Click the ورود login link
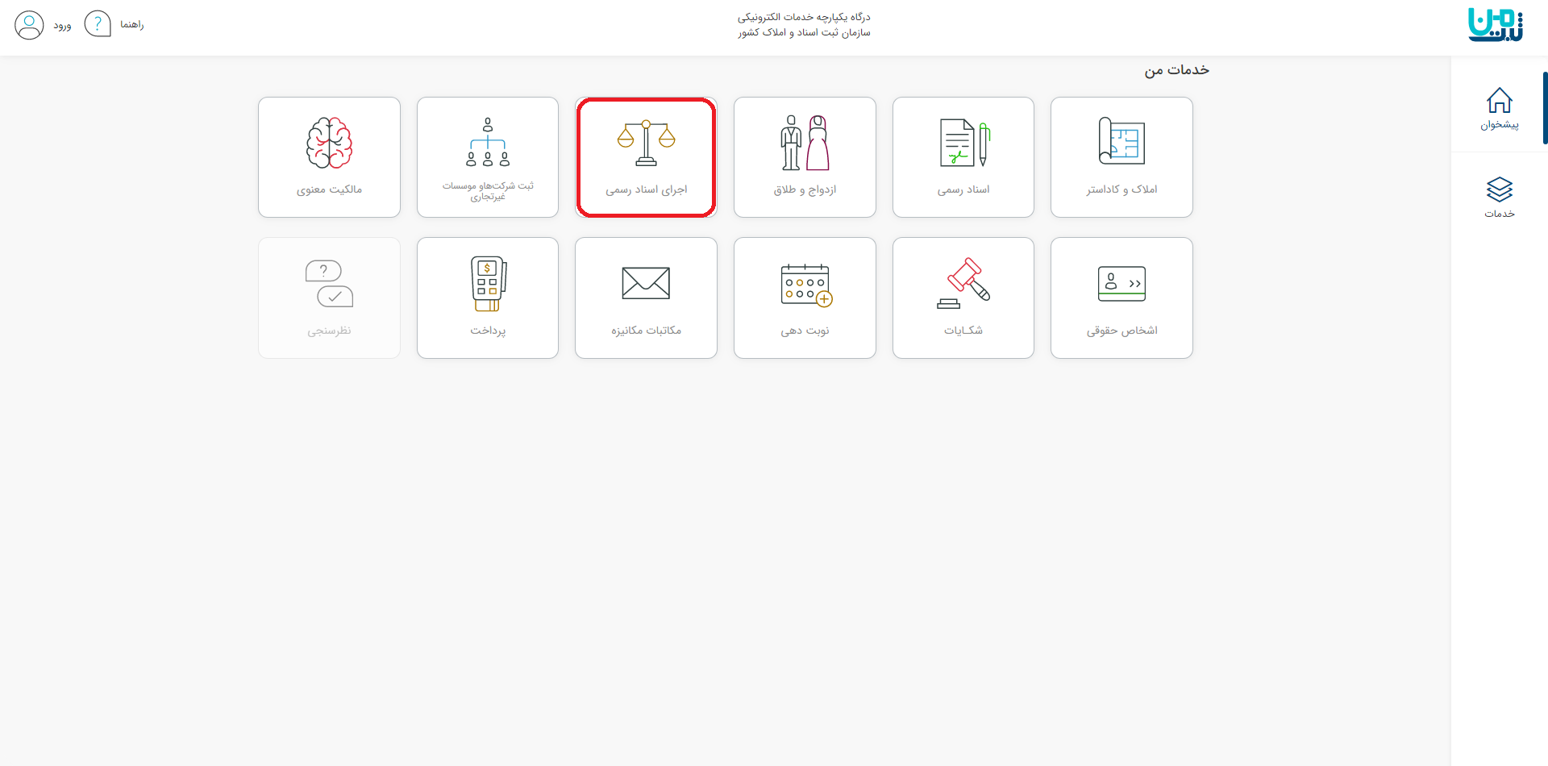Image resolution: width=1548 pixels, height=766 pixels. 62,26
